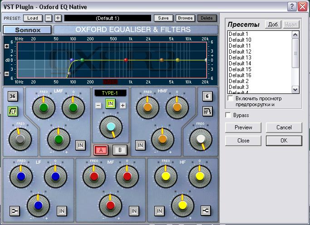Viewport: 310px width, 225px height.
Task: Click the help question mark button
Action: [x=292, y=7]
